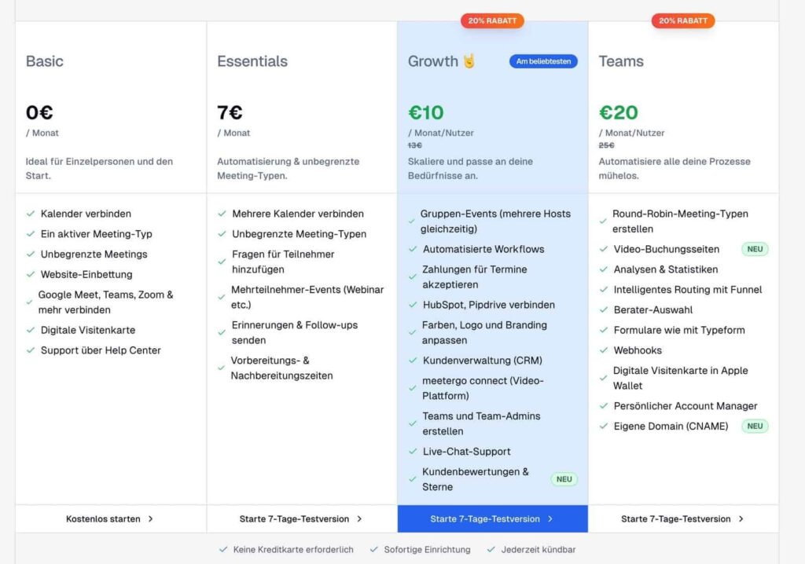
Task: Click the chevron on Teams Testversion button
Action: click(741, 519)
